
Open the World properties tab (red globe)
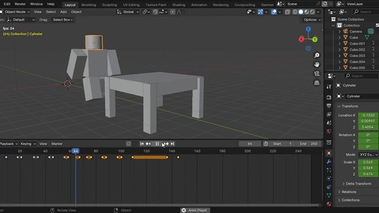pos(329,131)
